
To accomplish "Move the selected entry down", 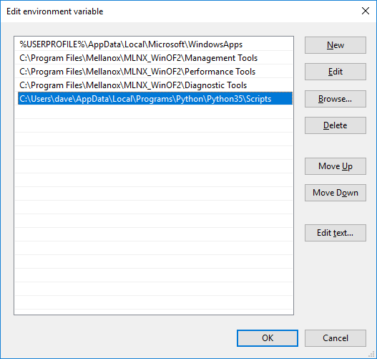I will [x=336, y=193].
